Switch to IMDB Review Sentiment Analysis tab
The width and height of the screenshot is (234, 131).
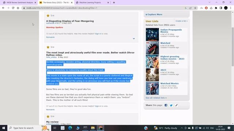coord(20,3)
